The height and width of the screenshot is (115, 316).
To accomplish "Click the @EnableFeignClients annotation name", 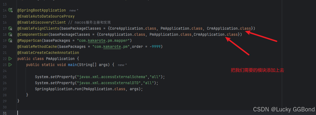I will 38,28.
